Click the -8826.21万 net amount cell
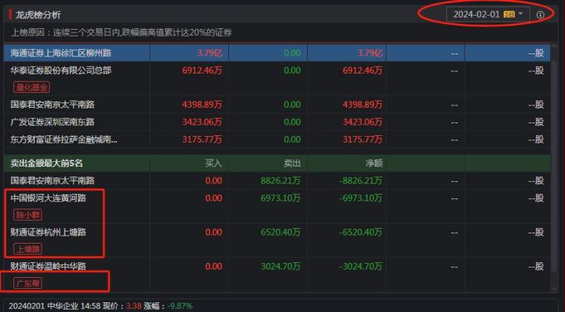The image size is (565, 312). pos(361,181)
